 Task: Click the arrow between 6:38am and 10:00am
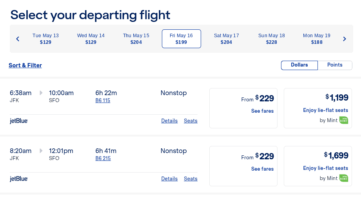pos(41,93)
